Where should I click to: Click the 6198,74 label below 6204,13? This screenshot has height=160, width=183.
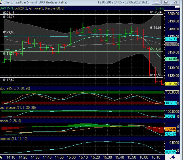tap(9, 17)
